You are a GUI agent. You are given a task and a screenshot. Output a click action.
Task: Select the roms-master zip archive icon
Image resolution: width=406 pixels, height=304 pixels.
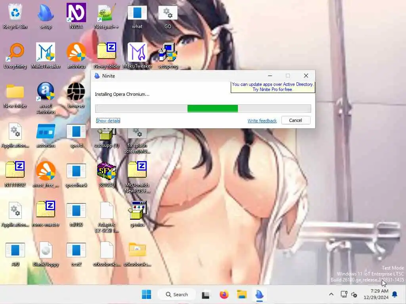(46, 214)
